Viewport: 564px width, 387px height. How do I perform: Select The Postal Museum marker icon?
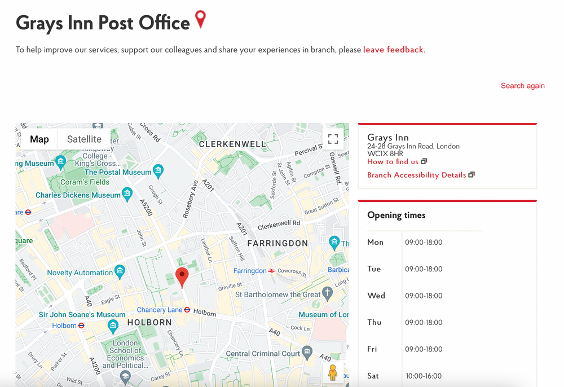click(158, 171)
